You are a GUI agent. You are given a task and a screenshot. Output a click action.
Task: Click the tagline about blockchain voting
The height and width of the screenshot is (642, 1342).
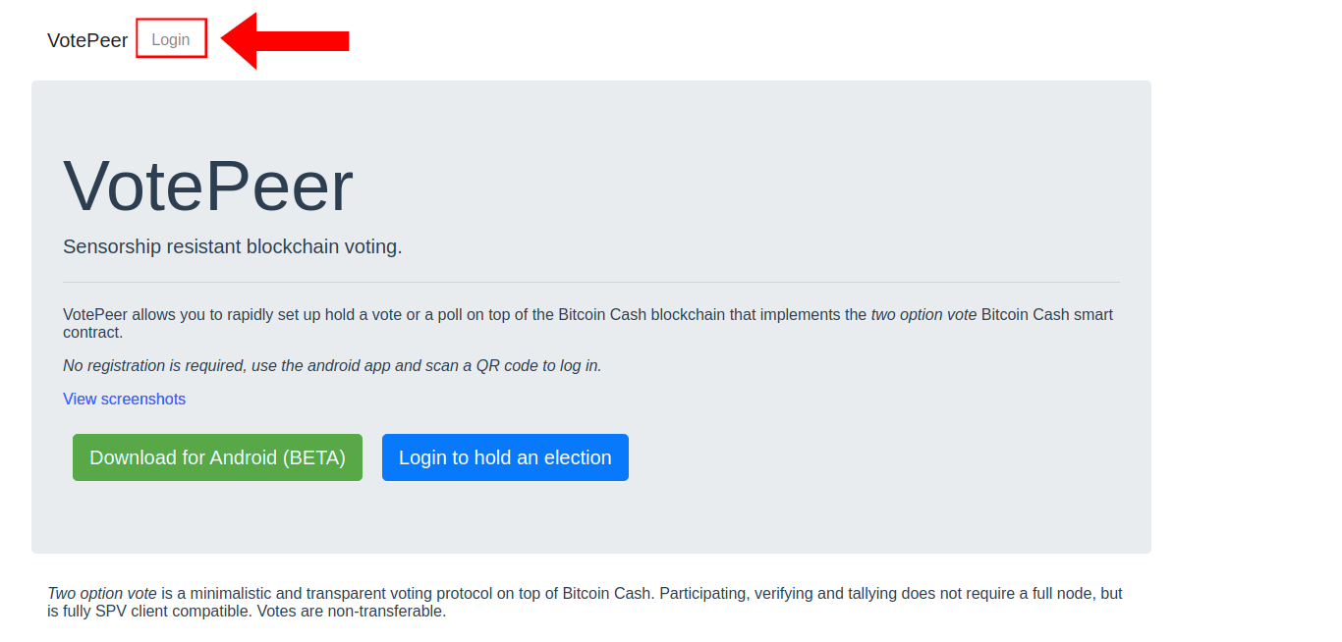coord(232,246)
